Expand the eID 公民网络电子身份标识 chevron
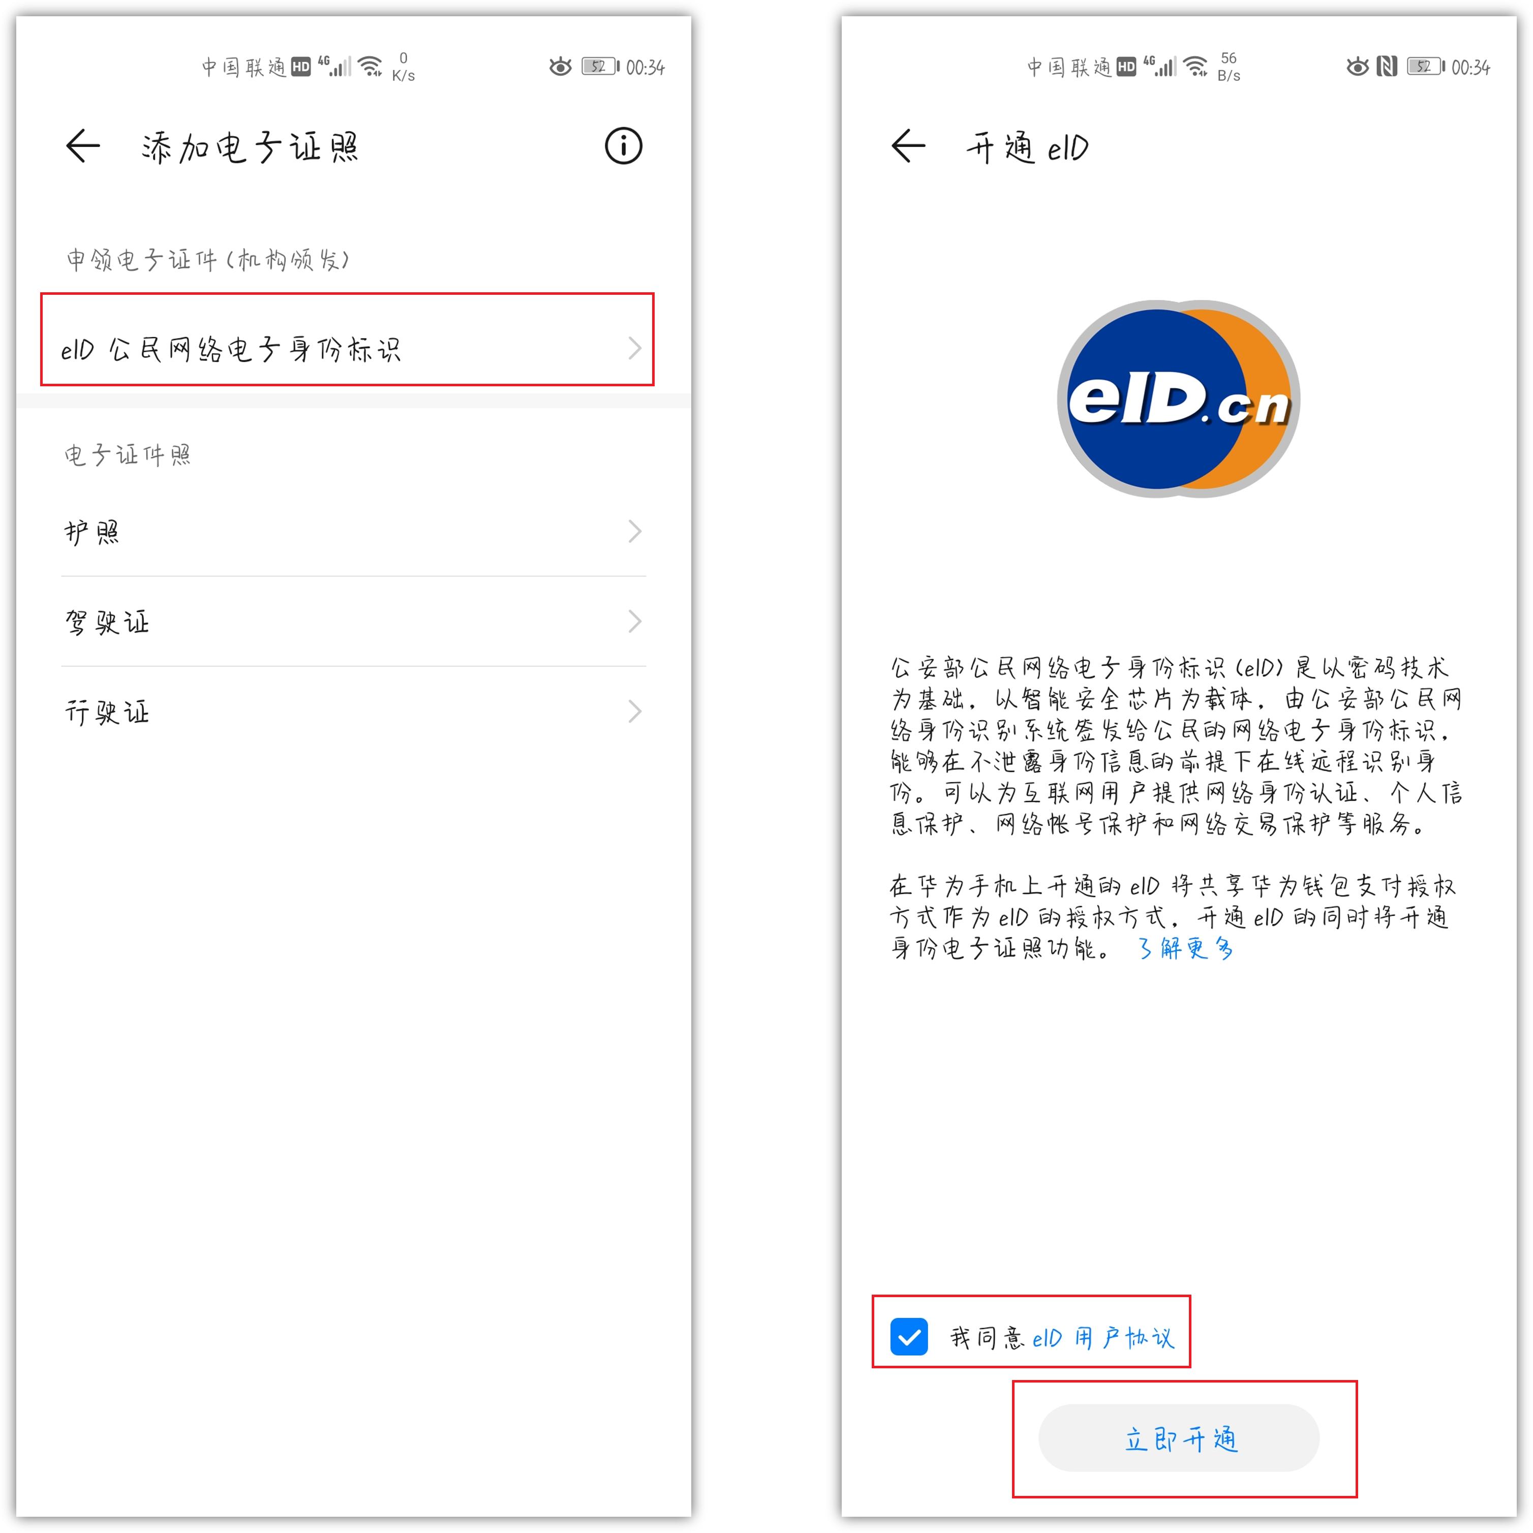 (x=634, y=348)
